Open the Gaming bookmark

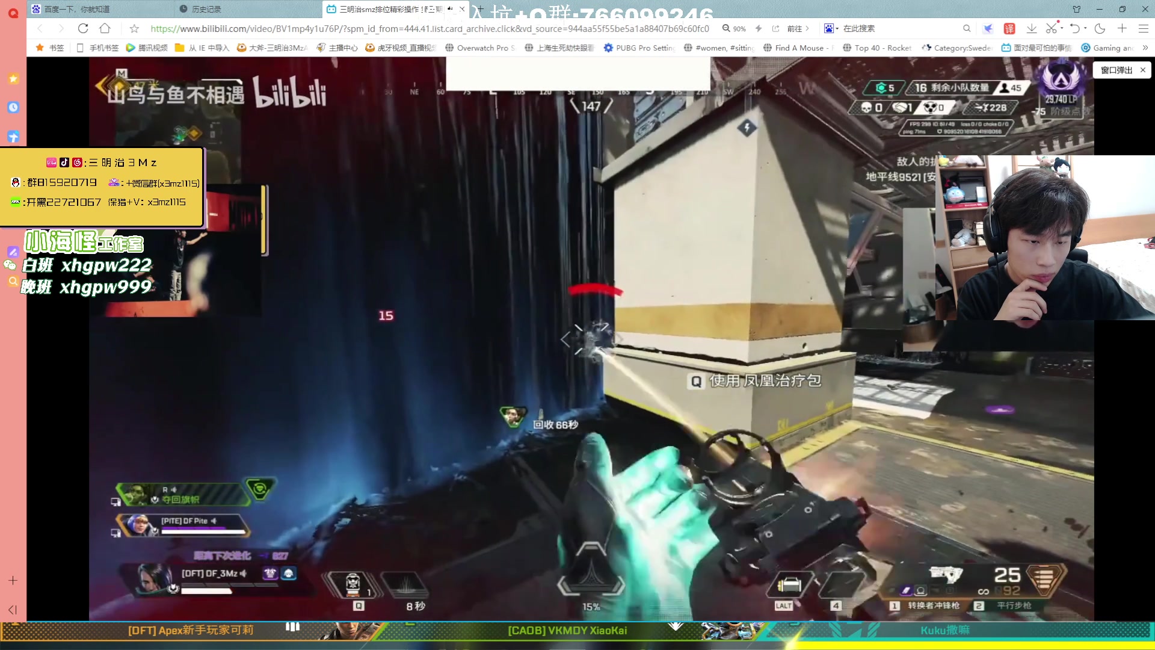[1107, 48]
